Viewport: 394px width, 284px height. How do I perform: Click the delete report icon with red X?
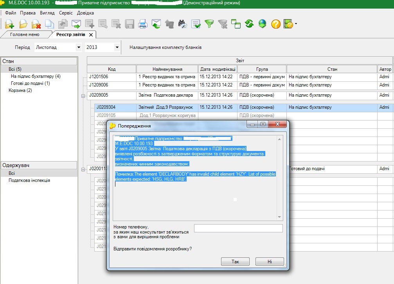(36, 24)
